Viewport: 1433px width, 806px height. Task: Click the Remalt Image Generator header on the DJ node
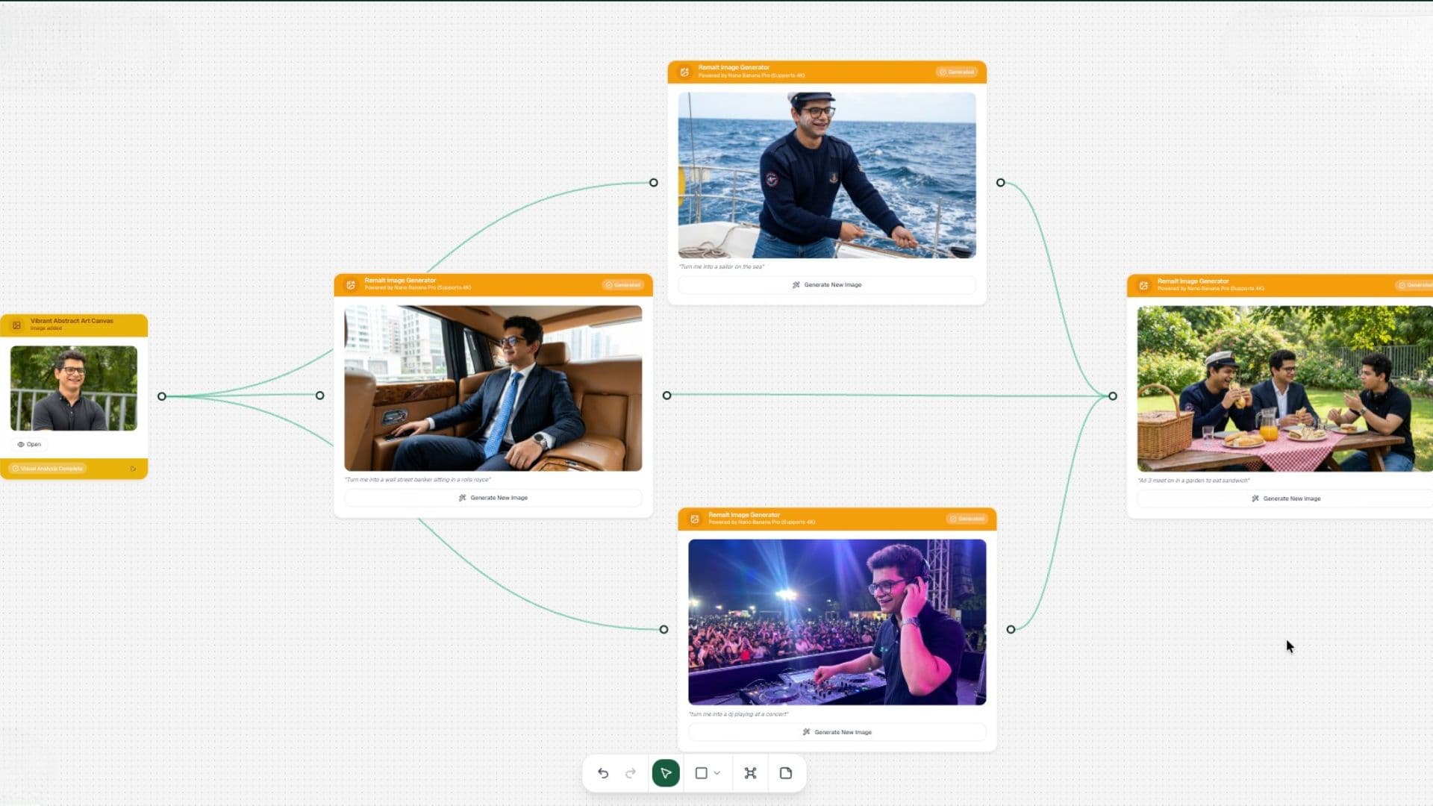coord(745,514)
